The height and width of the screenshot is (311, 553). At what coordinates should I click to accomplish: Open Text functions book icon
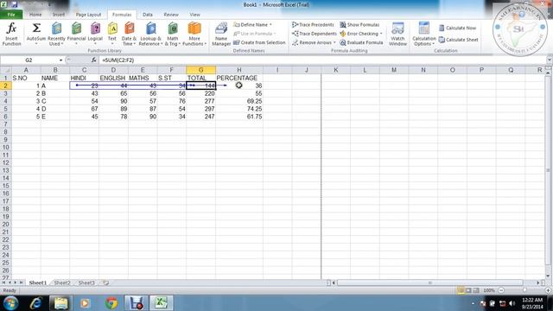point(112,29)
